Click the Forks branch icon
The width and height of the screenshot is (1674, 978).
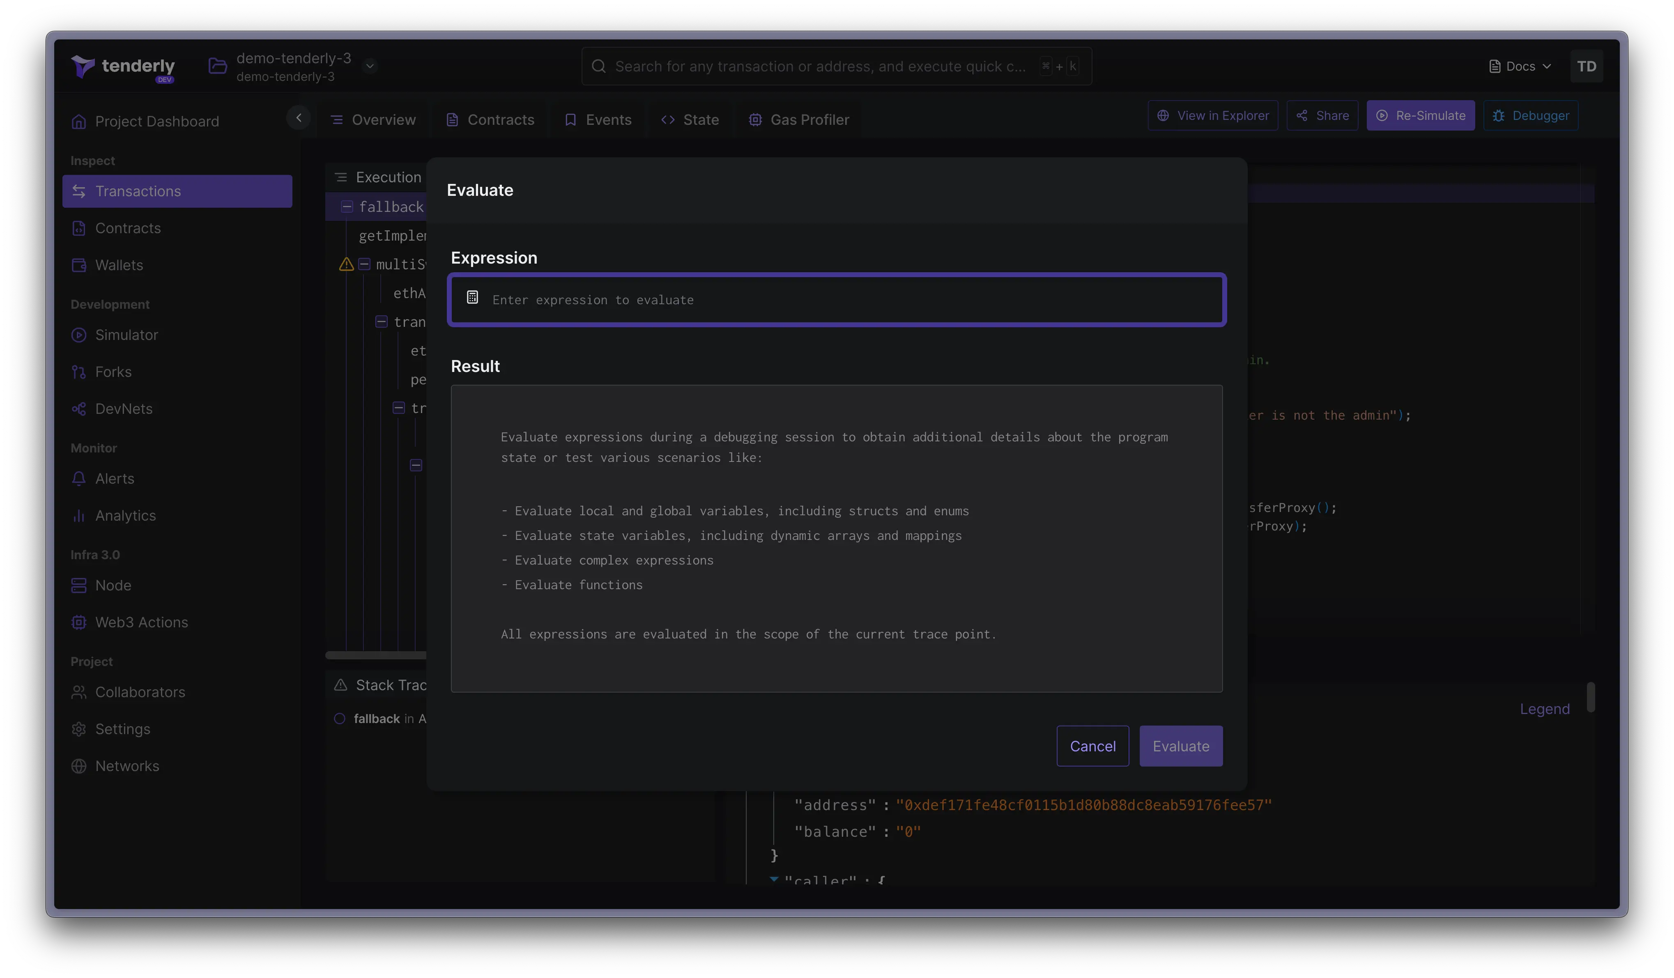(x=79, y=372)
